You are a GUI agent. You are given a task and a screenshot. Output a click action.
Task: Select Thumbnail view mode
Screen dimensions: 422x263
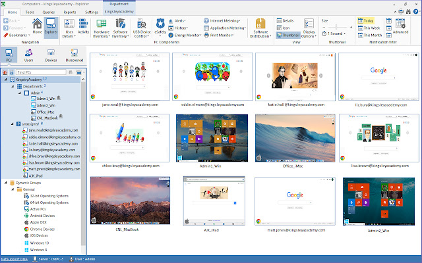[x=288, y=35]
